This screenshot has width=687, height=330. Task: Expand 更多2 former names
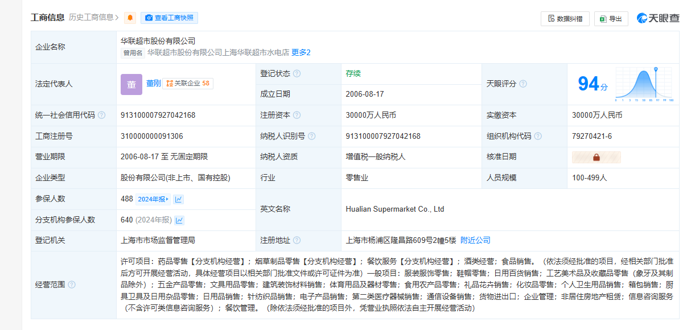point(301,52)
